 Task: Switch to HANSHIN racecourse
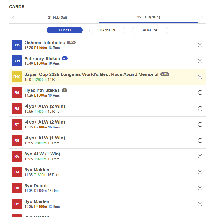[107, 30]
